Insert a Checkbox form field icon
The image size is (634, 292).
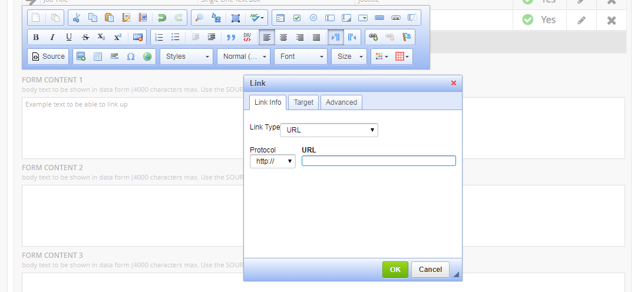point(297,18)
